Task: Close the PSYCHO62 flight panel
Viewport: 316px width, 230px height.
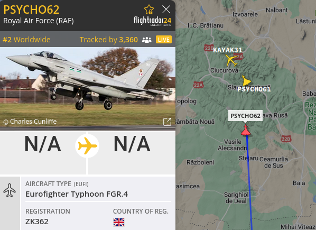Action: [x=166, y=10]
